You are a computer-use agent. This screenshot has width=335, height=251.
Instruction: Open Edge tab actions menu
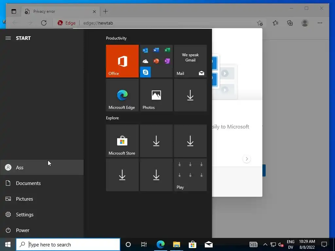pyautogui.click(x=14, y=11)
